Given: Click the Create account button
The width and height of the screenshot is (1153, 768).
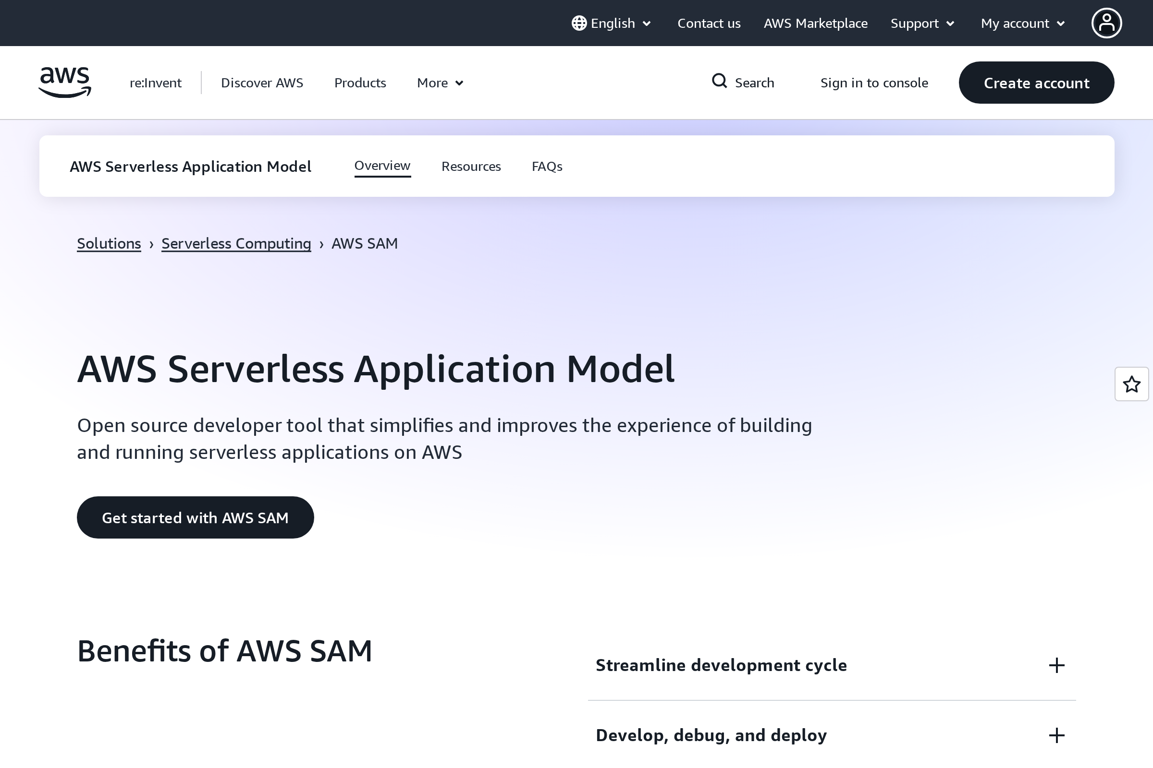Looking at the screenshot, I should point(1036,82).
